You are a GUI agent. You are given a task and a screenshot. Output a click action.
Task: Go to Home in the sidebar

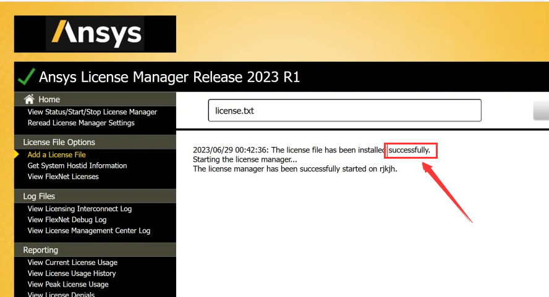coord(49,99)
